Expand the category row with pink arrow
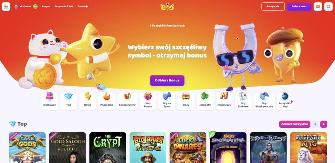Image resolution: width=335 pixels, height=163 pixels. (x=292, y=102)
